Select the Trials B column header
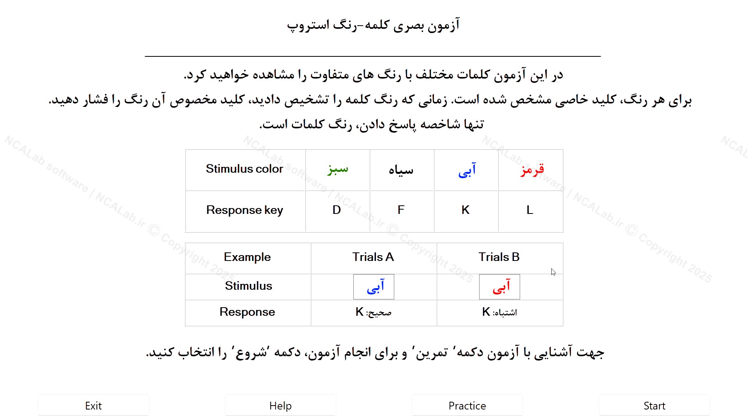The height and width of the screenshot is (420, 748). point(500,257)
